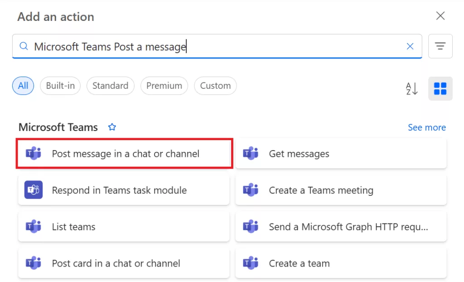Click the Add an action title text
This screenshot has width=464, height=282.
coord(56,17)
